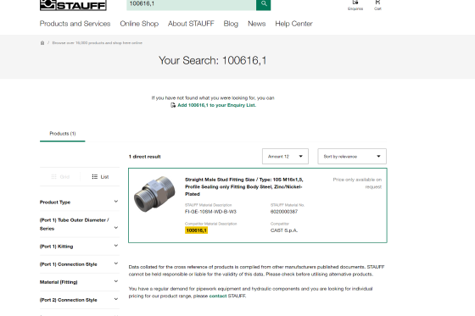Click highlighted competitor number 100616,1
475x316 pixels.
coord(196,230)
